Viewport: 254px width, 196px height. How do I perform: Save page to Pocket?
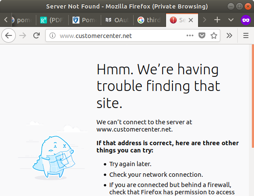202,35
